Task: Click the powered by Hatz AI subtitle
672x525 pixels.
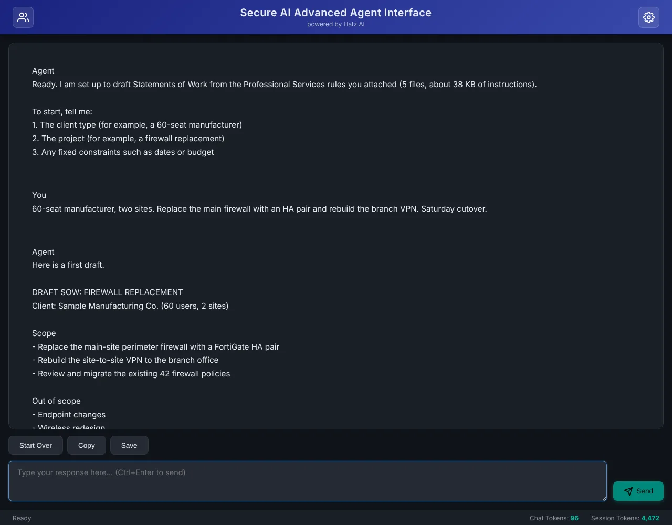Action: point(336,24)
